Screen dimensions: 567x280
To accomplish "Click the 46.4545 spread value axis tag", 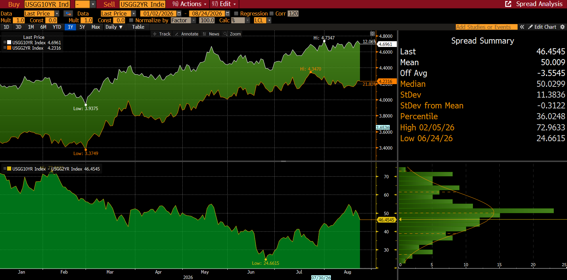I will point(386,220).
